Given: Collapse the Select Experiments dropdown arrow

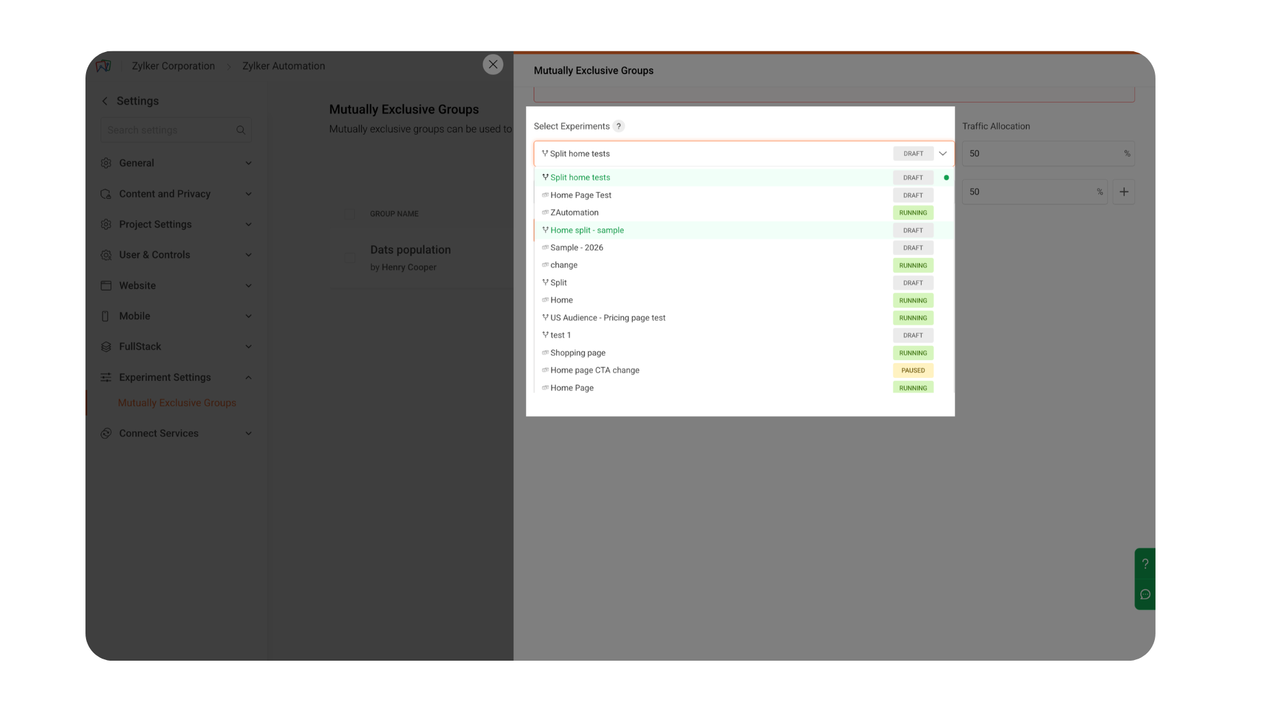Looking at the screenshot, I should pos(943,154).
